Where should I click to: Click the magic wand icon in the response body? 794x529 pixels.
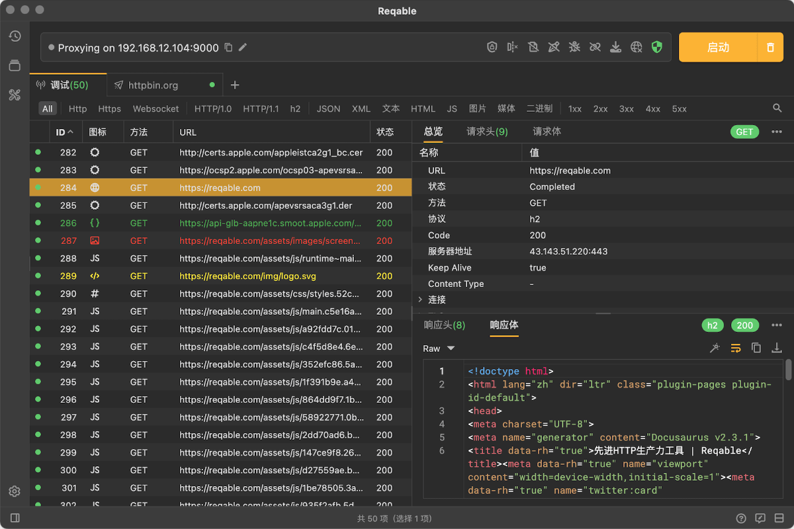tap(715, 348)
